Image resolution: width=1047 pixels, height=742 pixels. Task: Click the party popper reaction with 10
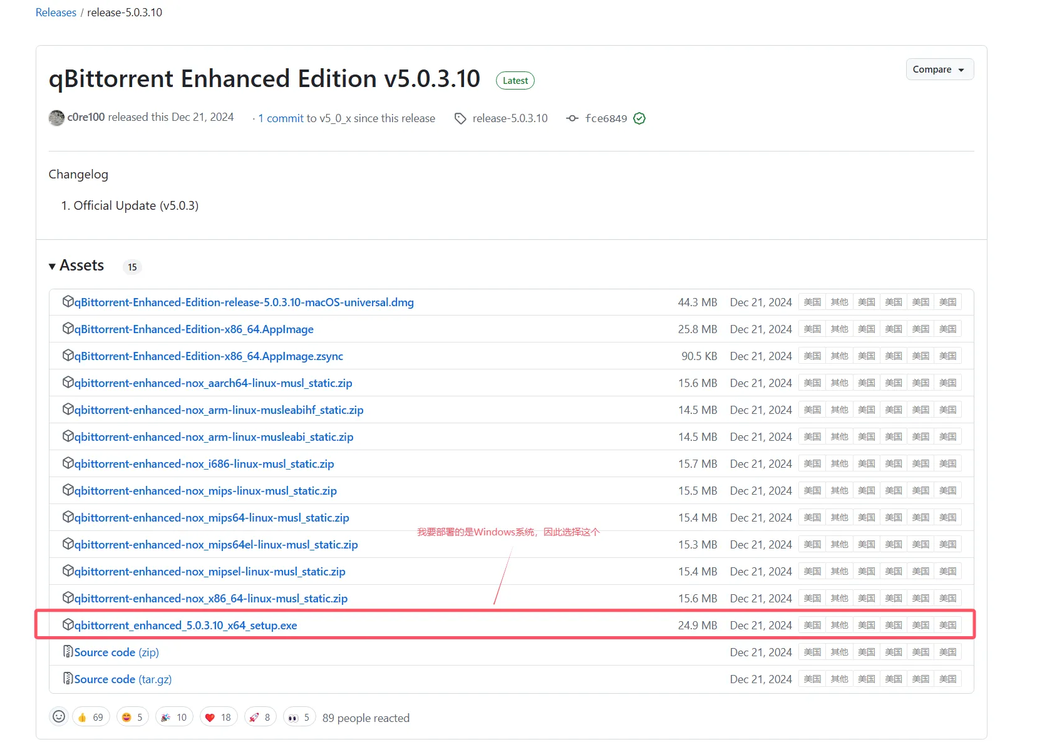tap(174, 717)
